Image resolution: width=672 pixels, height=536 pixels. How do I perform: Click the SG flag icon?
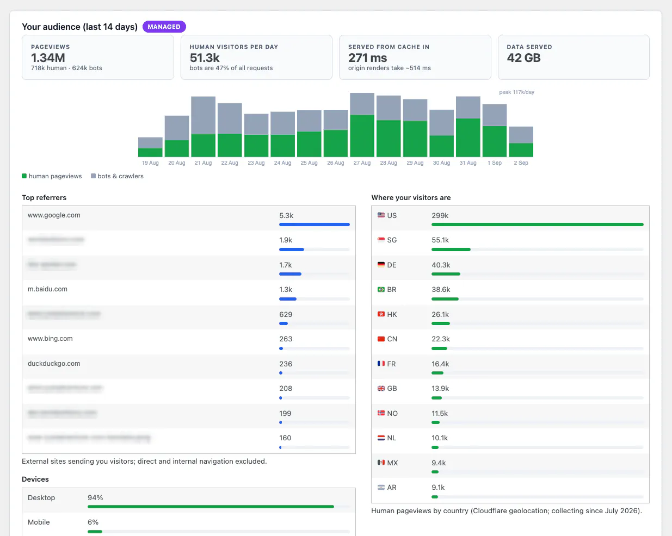[x=381, y=240]
